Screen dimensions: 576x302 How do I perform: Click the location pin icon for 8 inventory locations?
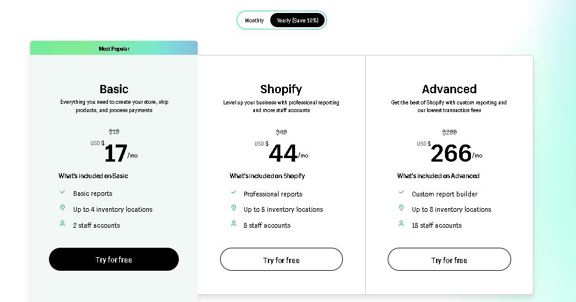(x=401, y=208)
